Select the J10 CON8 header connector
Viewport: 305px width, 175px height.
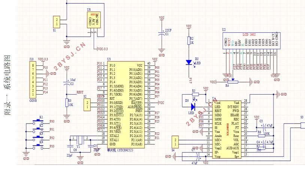click(x=33, y=80)
